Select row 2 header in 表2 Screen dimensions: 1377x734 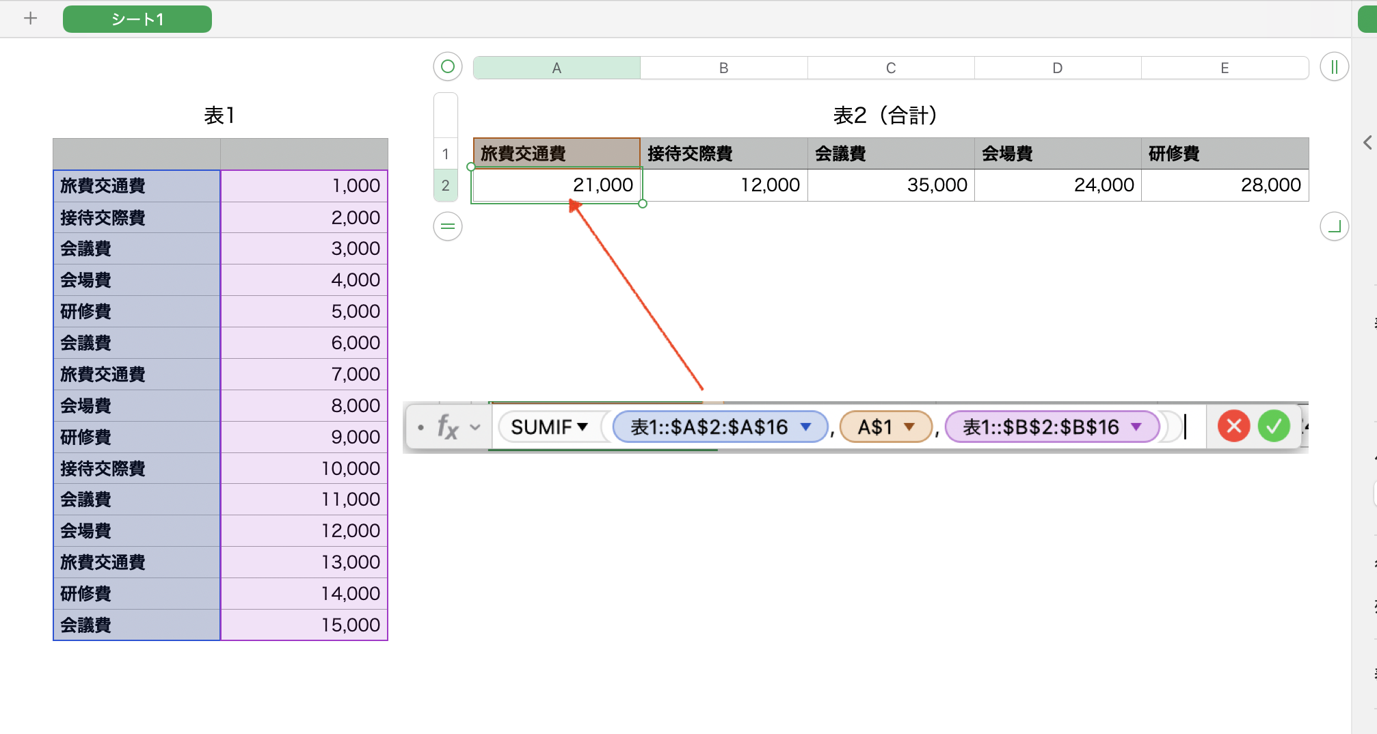(x=446, y=185)
